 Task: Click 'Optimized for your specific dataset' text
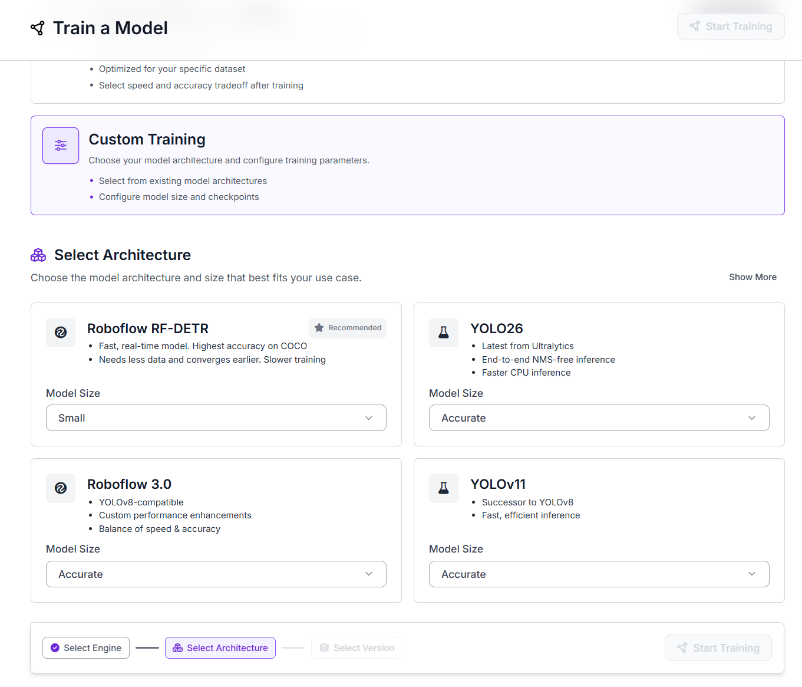(172, 69)
